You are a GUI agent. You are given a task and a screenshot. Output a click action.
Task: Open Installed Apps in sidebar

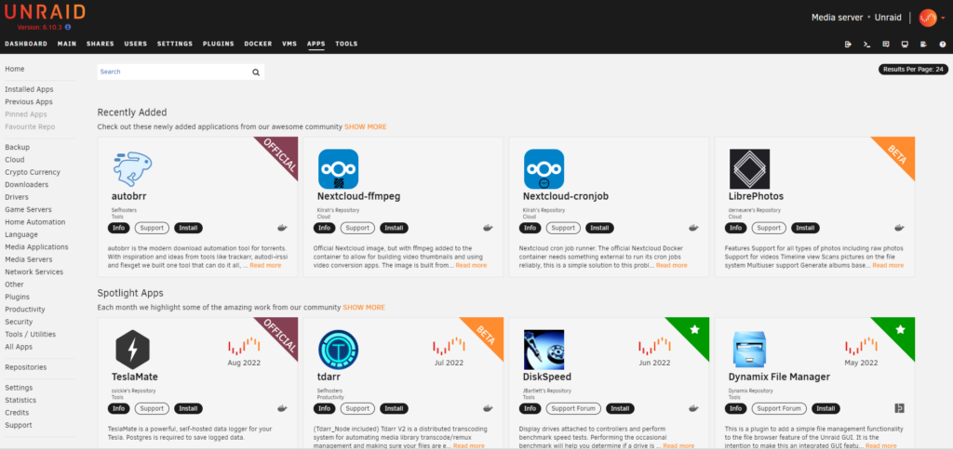coord(29,89)
